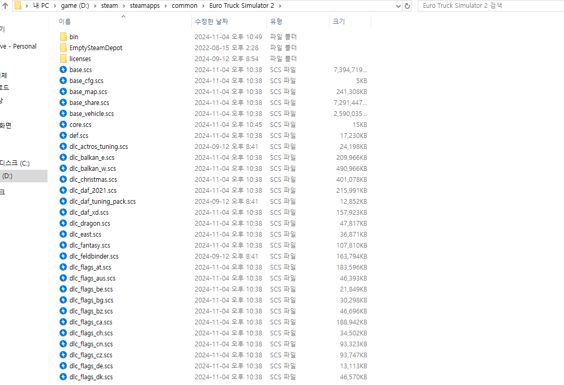The height and width of the screenshot is (385, 564).
Task: Click the dlc_daf_xd.scs file icon
Action: tap(63, 212)
